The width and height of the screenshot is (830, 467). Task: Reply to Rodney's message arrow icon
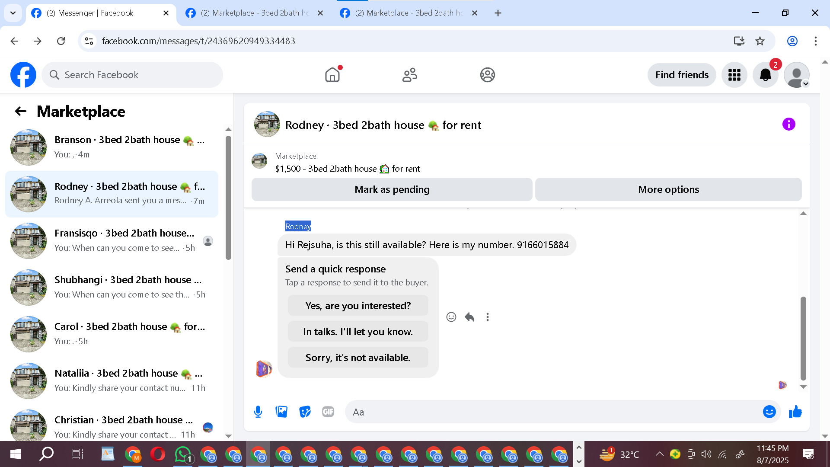(x=469, y=317)
